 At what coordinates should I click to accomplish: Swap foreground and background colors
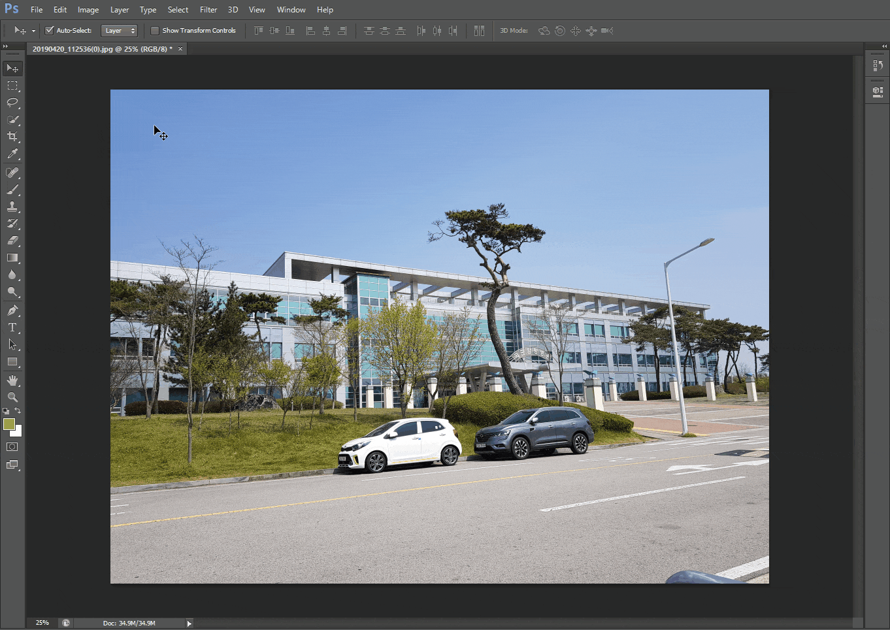pos(18,411)
